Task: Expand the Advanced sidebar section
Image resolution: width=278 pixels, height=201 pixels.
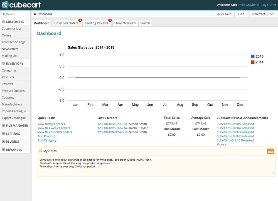Action: (3, 150)
